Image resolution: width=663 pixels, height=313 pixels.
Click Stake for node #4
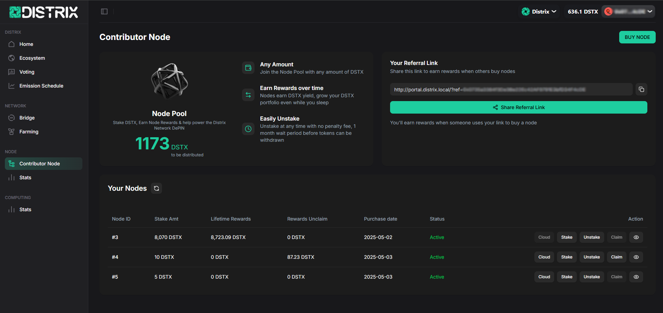[x=567, y=257]
